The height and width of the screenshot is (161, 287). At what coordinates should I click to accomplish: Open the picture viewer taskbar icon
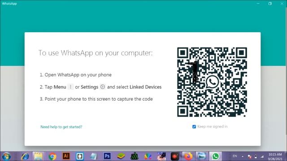[202, 157]
